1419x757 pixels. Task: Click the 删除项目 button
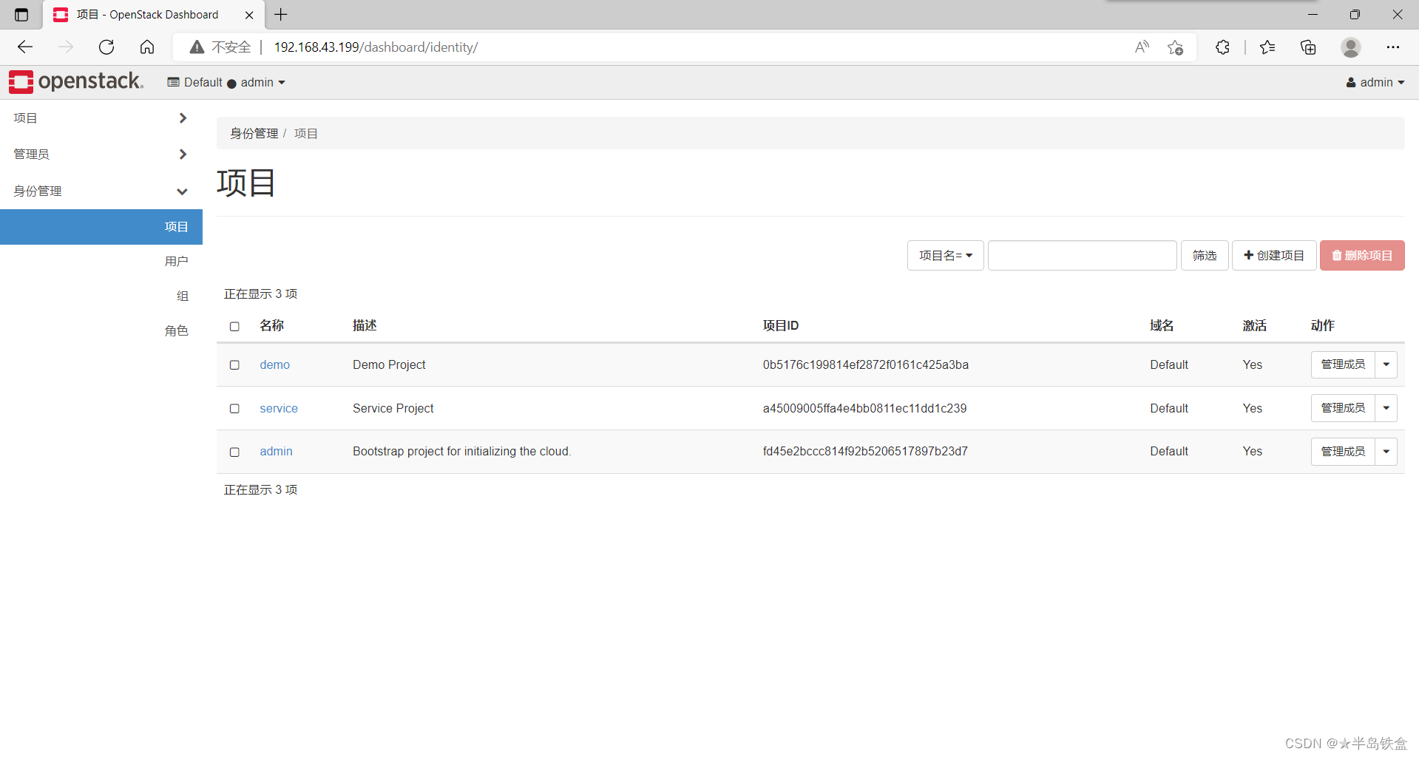(1362, 256)
